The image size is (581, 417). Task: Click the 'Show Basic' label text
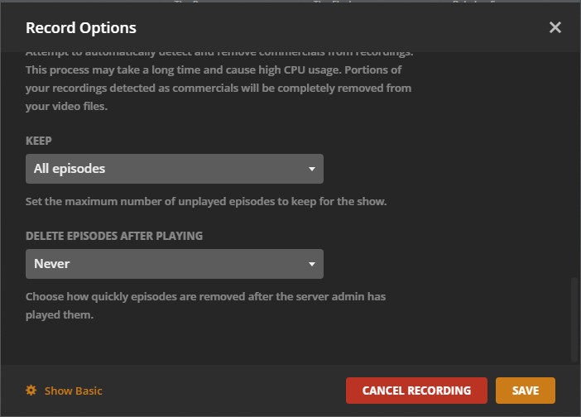(x=74, y=391)
